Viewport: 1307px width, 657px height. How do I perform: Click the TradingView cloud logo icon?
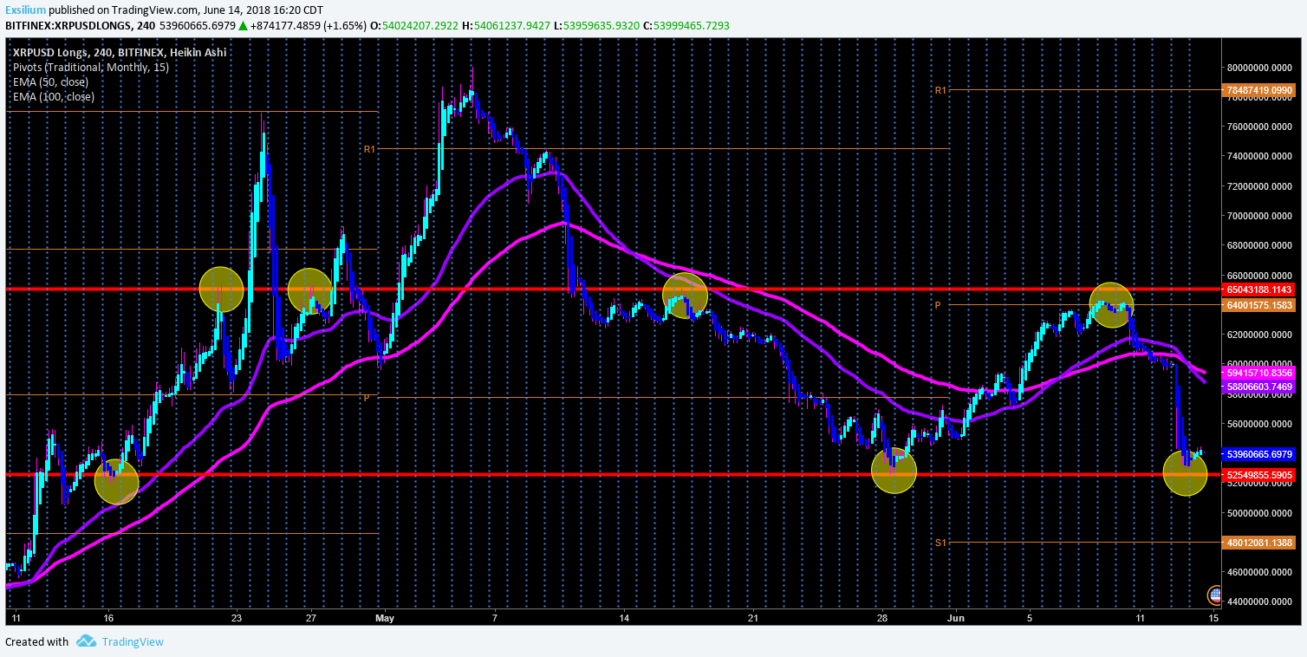click(86, 641)
